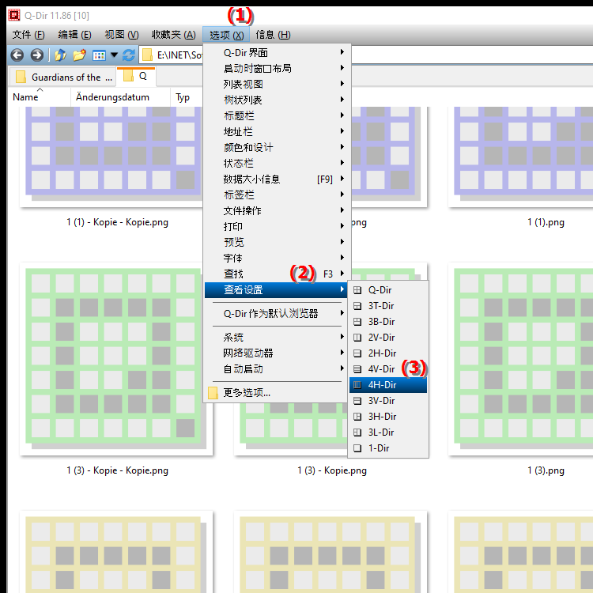Select the 查看设置 menu entry
Viewport: 593px width, 593px height.
click(276, 290)
